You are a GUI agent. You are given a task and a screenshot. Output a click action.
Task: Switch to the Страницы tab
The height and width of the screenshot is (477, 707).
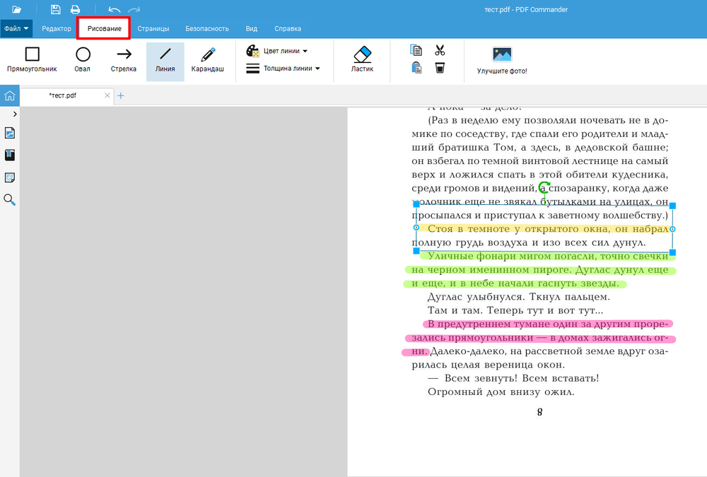pyautogui.click(x=153, y=28)
